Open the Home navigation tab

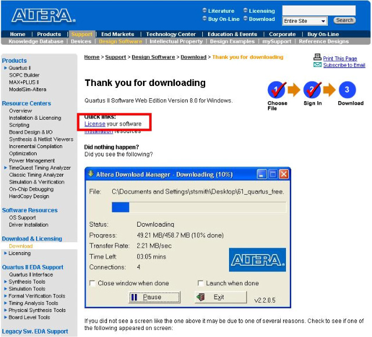(x=17, y=34)
